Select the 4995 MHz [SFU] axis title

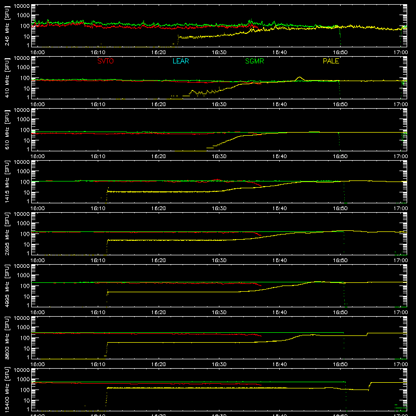click(7, 285)
